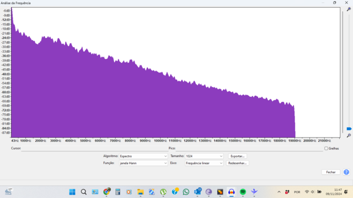353x198 pixels.
Task: Open Outlook from the taskbar
Action: (197, 192)
